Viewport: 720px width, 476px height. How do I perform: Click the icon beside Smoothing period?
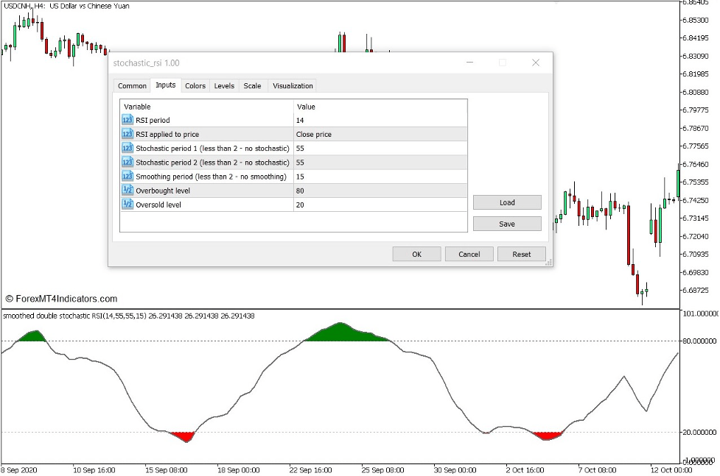coord(126,176)
